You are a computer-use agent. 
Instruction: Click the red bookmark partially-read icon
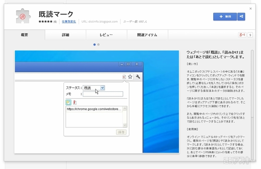[75, 103]
